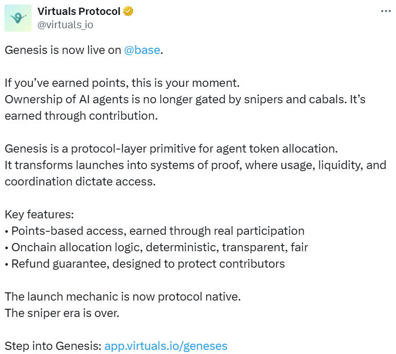Click the 'this is your moment' sentence
The width and height of the screenshot is (396, 354).
122,83
